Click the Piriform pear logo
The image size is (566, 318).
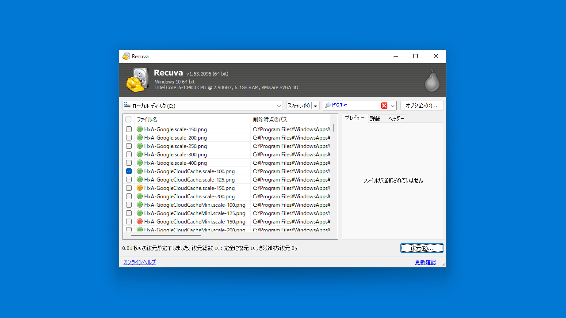point(432,80)
